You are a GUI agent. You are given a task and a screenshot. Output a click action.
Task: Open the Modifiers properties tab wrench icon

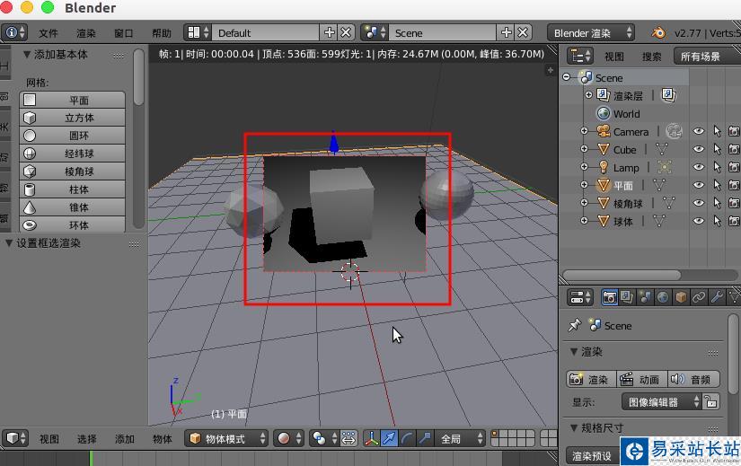[717, 297]
